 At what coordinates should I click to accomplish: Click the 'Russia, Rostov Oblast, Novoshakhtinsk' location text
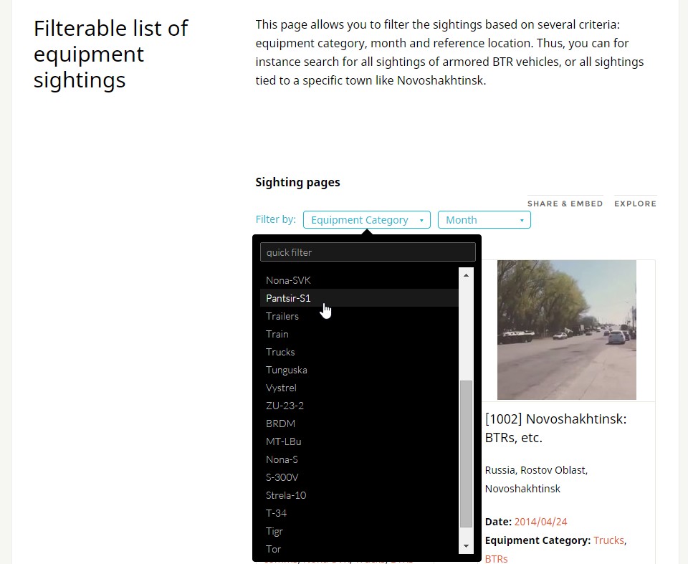click(x=536, y=479)
